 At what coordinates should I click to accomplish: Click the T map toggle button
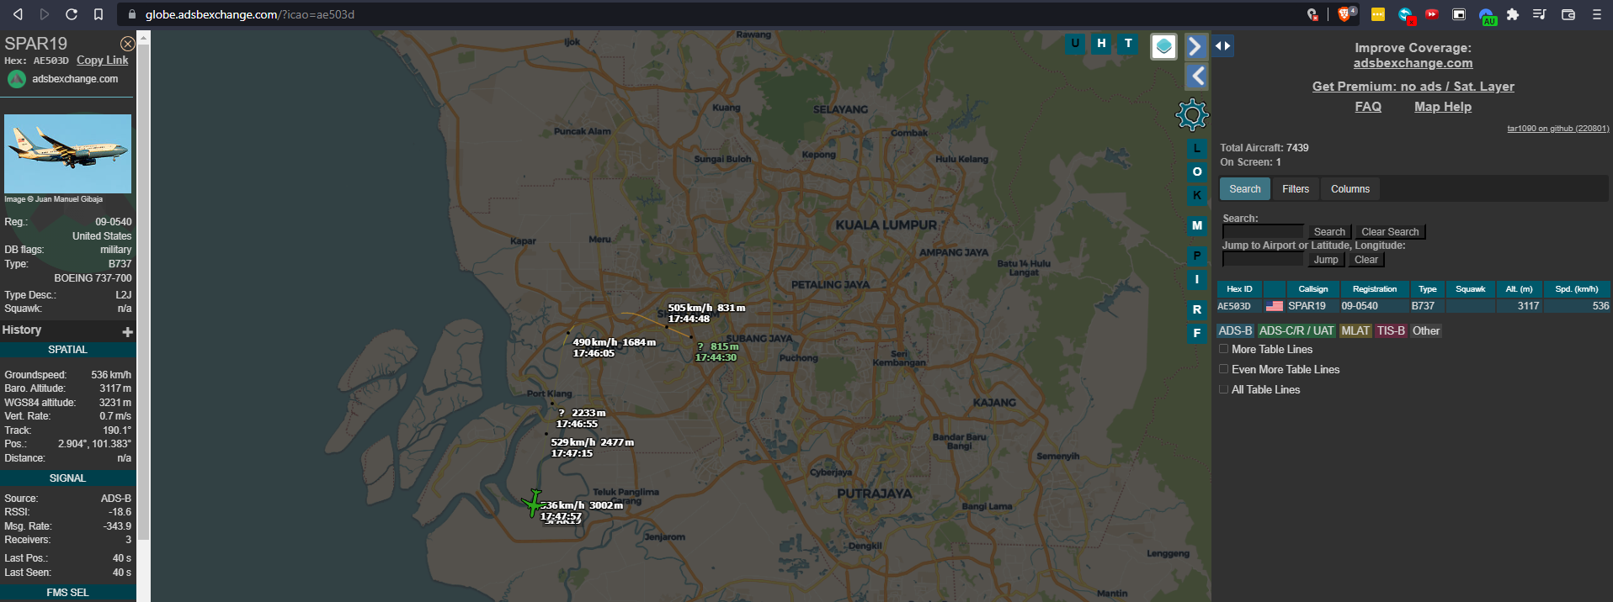point(1128,44)
